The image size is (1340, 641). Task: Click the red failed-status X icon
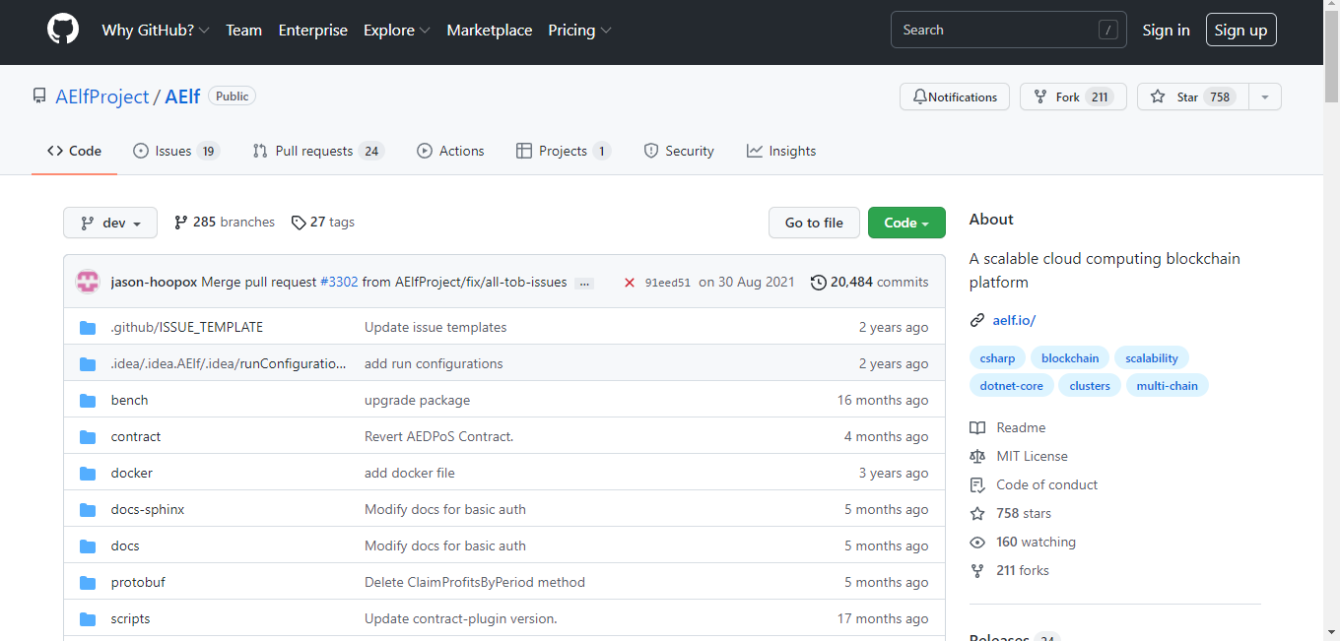[629, 283]
